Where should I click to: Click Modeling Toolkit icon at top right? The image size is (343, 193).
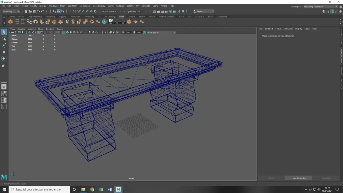(324, 11)
